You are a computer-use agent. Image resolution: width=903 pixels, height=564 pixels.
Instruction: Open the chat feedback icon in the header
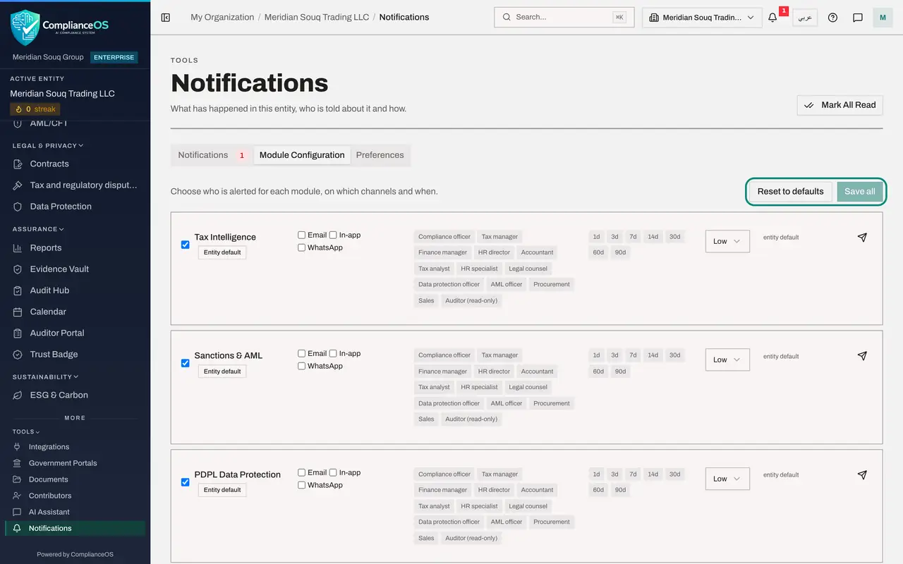[858, 18]
